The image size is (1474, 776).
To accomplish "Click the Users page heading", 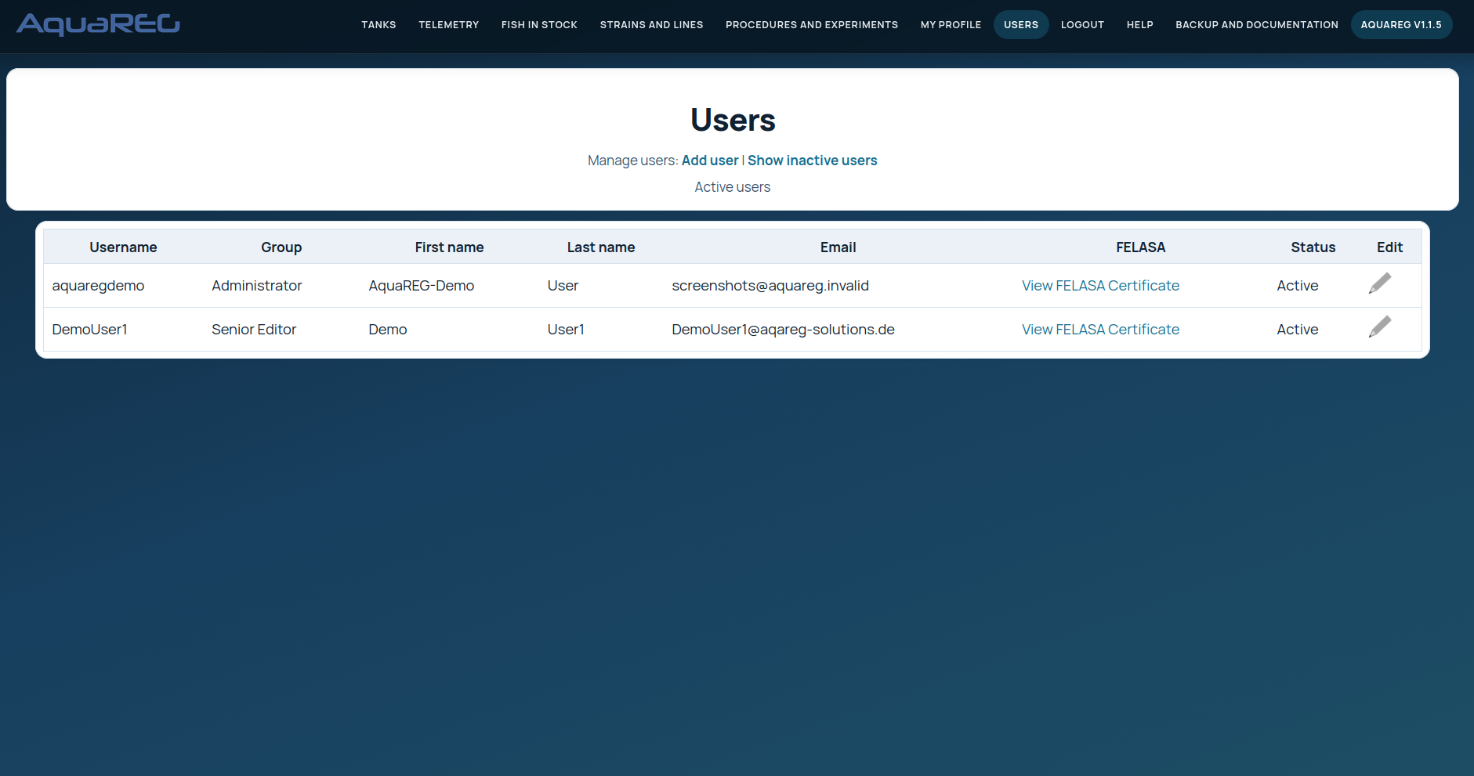I will (x=733, y=120).
